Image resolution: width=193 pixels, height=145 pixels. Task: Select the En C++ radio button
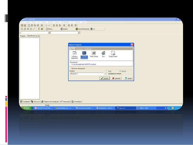[x=120, y=71]
